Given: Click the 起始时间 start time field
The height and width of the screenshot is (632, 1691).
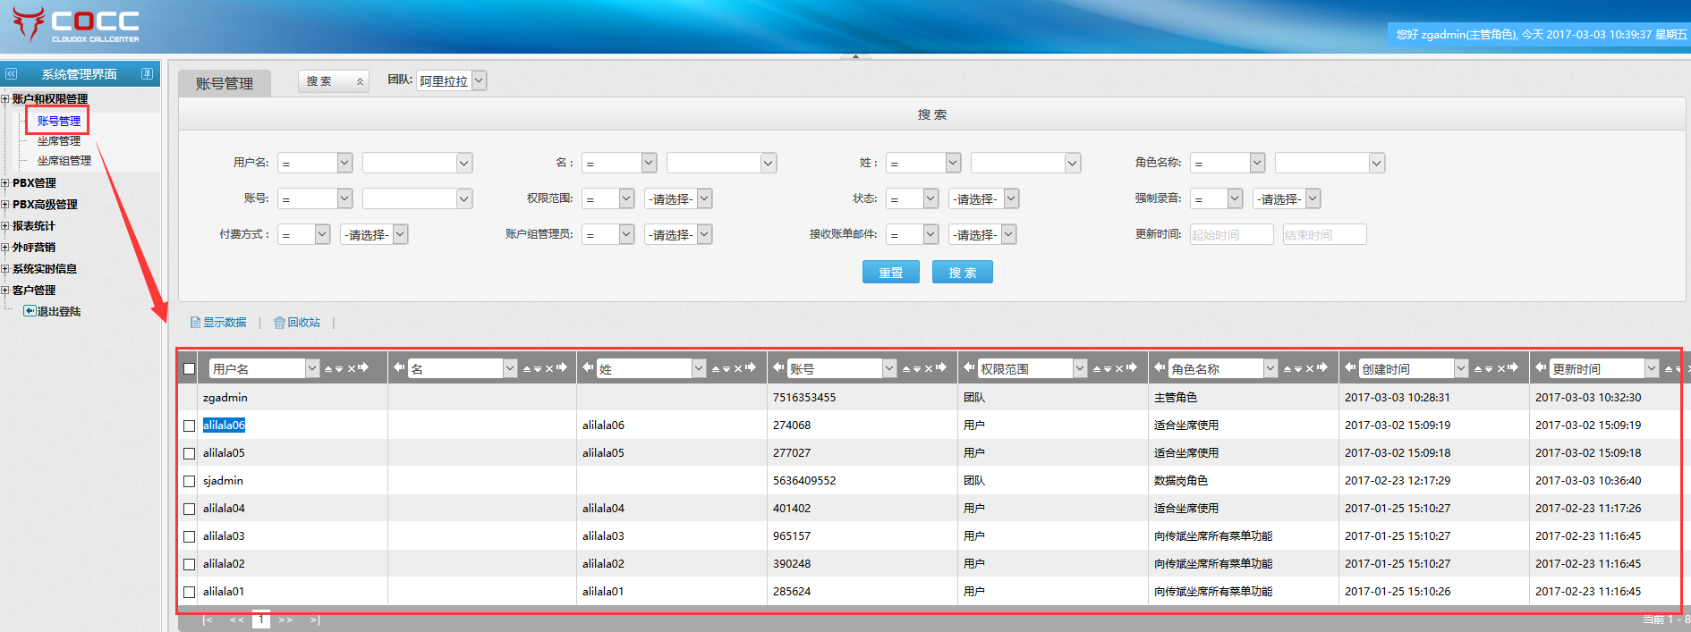Looking at the screenshot, I should (x=1231, y=234).
